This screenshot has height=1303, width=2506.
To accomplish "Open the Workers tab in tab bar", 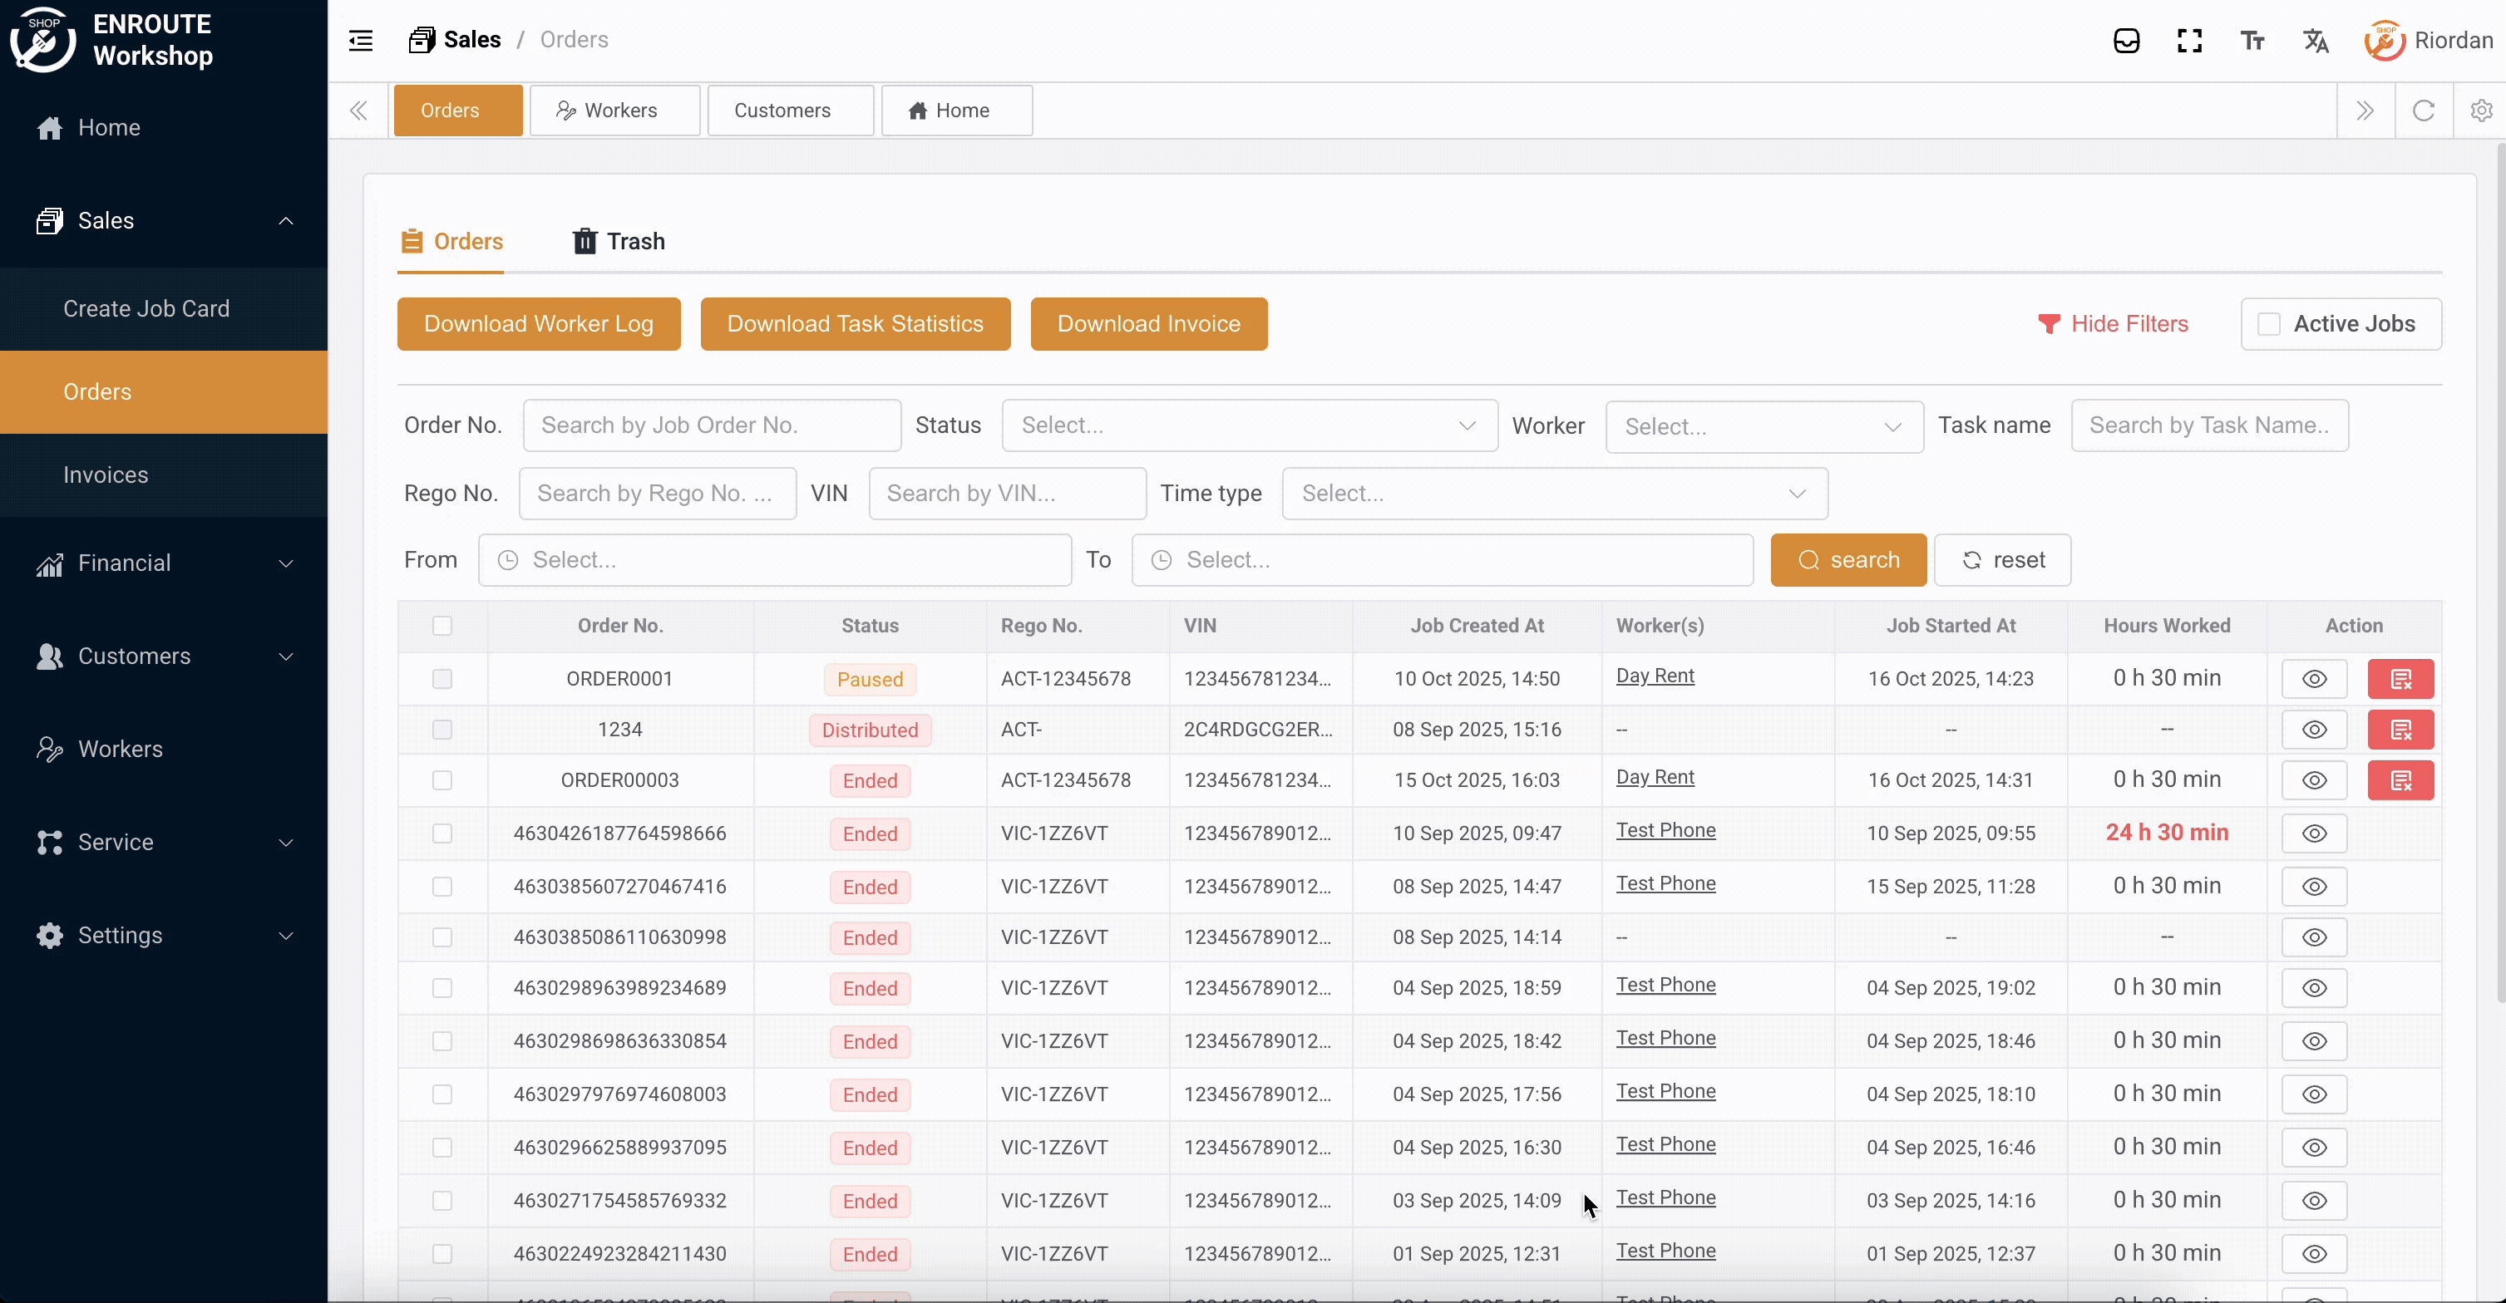I will [x=614, y=110].
